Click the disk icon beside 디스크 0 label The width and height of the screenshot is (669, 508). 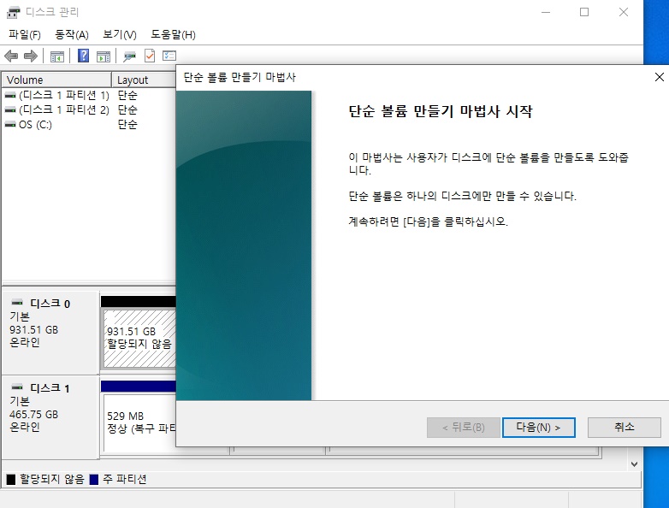[x=17, y=303]
